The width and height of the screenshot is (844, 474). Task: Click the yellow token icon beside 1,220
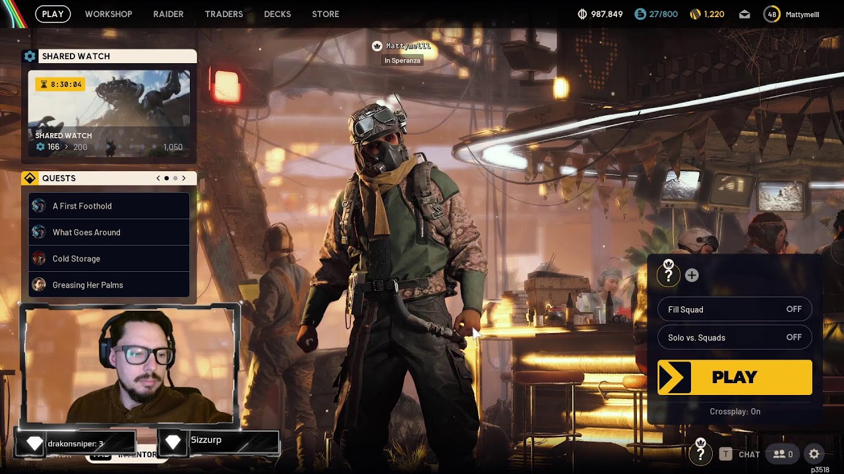coord(695,14)
